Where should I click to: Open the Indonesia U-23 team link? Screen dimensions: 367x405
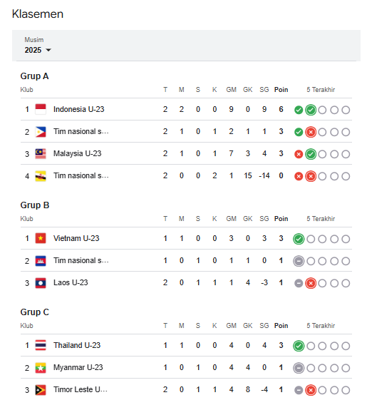point(78,109)
